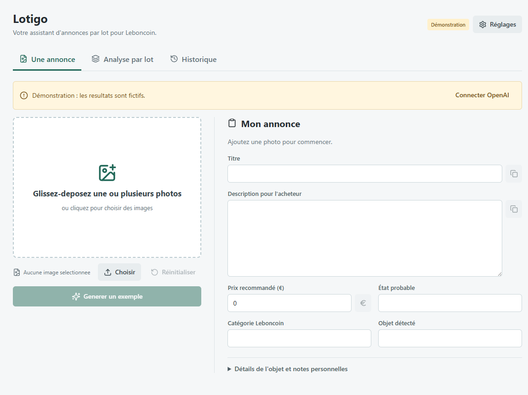Click the 'Démonstration : les resultats sont fictifs.' message

(89, 95)
